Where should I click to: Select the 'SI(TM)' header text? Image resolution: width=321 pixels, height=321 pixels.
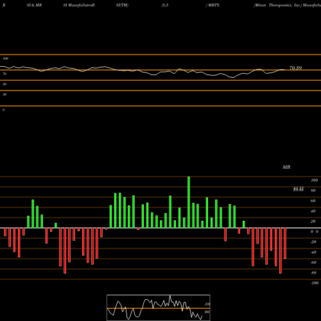(122, 5)
